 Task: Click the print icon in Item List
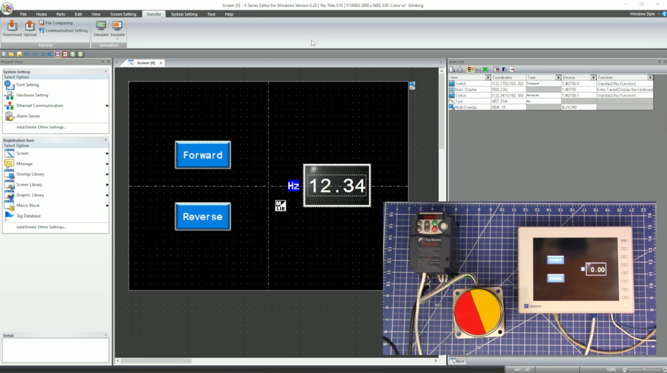(460, 69)
